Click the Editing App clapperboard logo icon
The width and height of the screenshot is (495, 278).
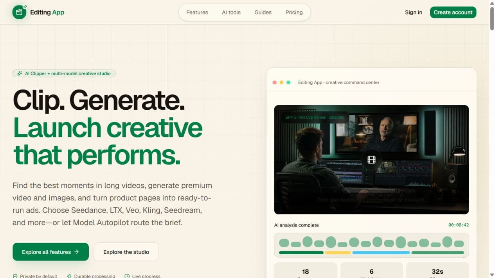tap(19, 12)
